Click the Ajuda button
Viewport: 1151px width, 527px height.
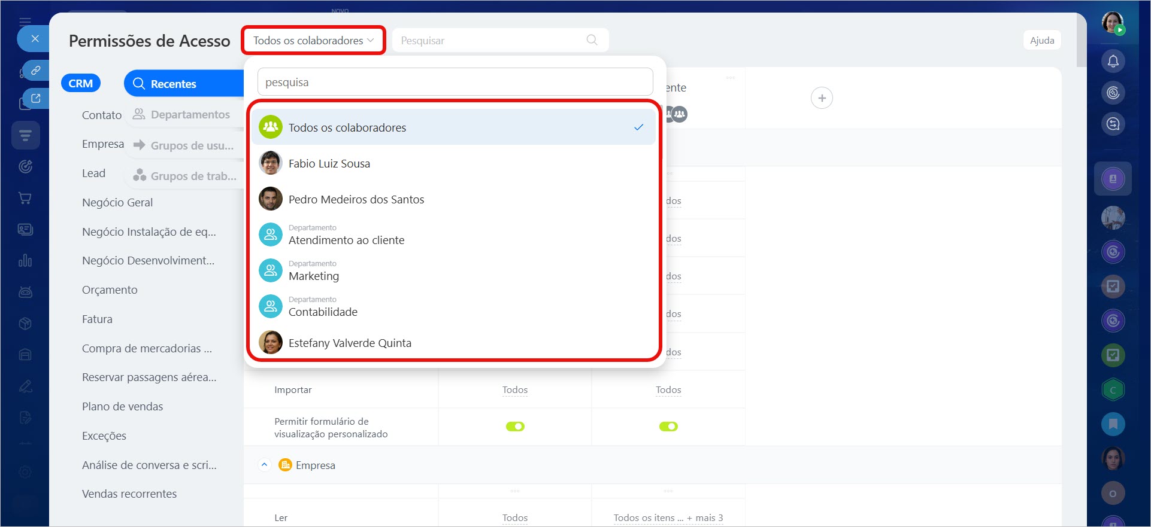coord(1041,41)
